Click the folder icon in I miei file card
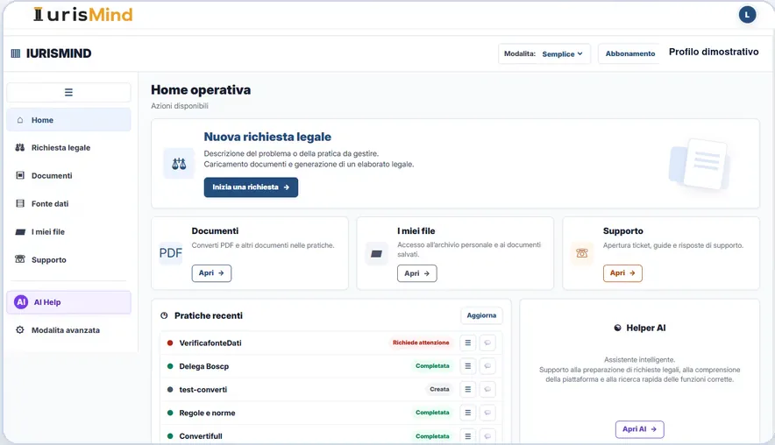The image size is (775, 445). point(377,254)
